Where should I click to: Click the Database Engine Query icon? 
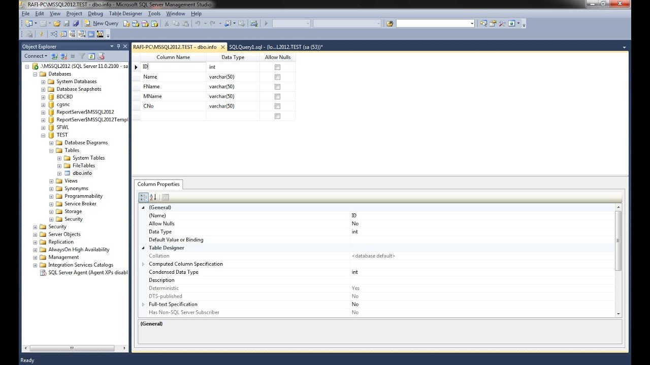[x=126, y=23]
